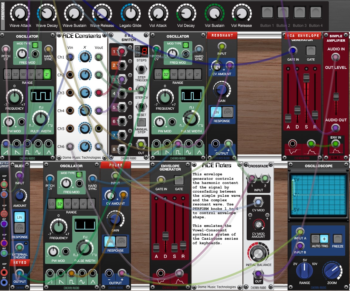350x291 pixels.
Task: Enable EXPO response on Pulse module
Action: pos(121,242)
